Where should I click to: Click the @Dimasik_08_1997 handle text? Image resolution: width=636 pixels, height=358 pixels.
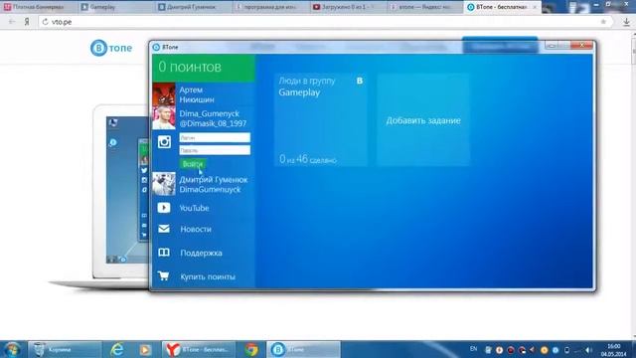point(213,123)
